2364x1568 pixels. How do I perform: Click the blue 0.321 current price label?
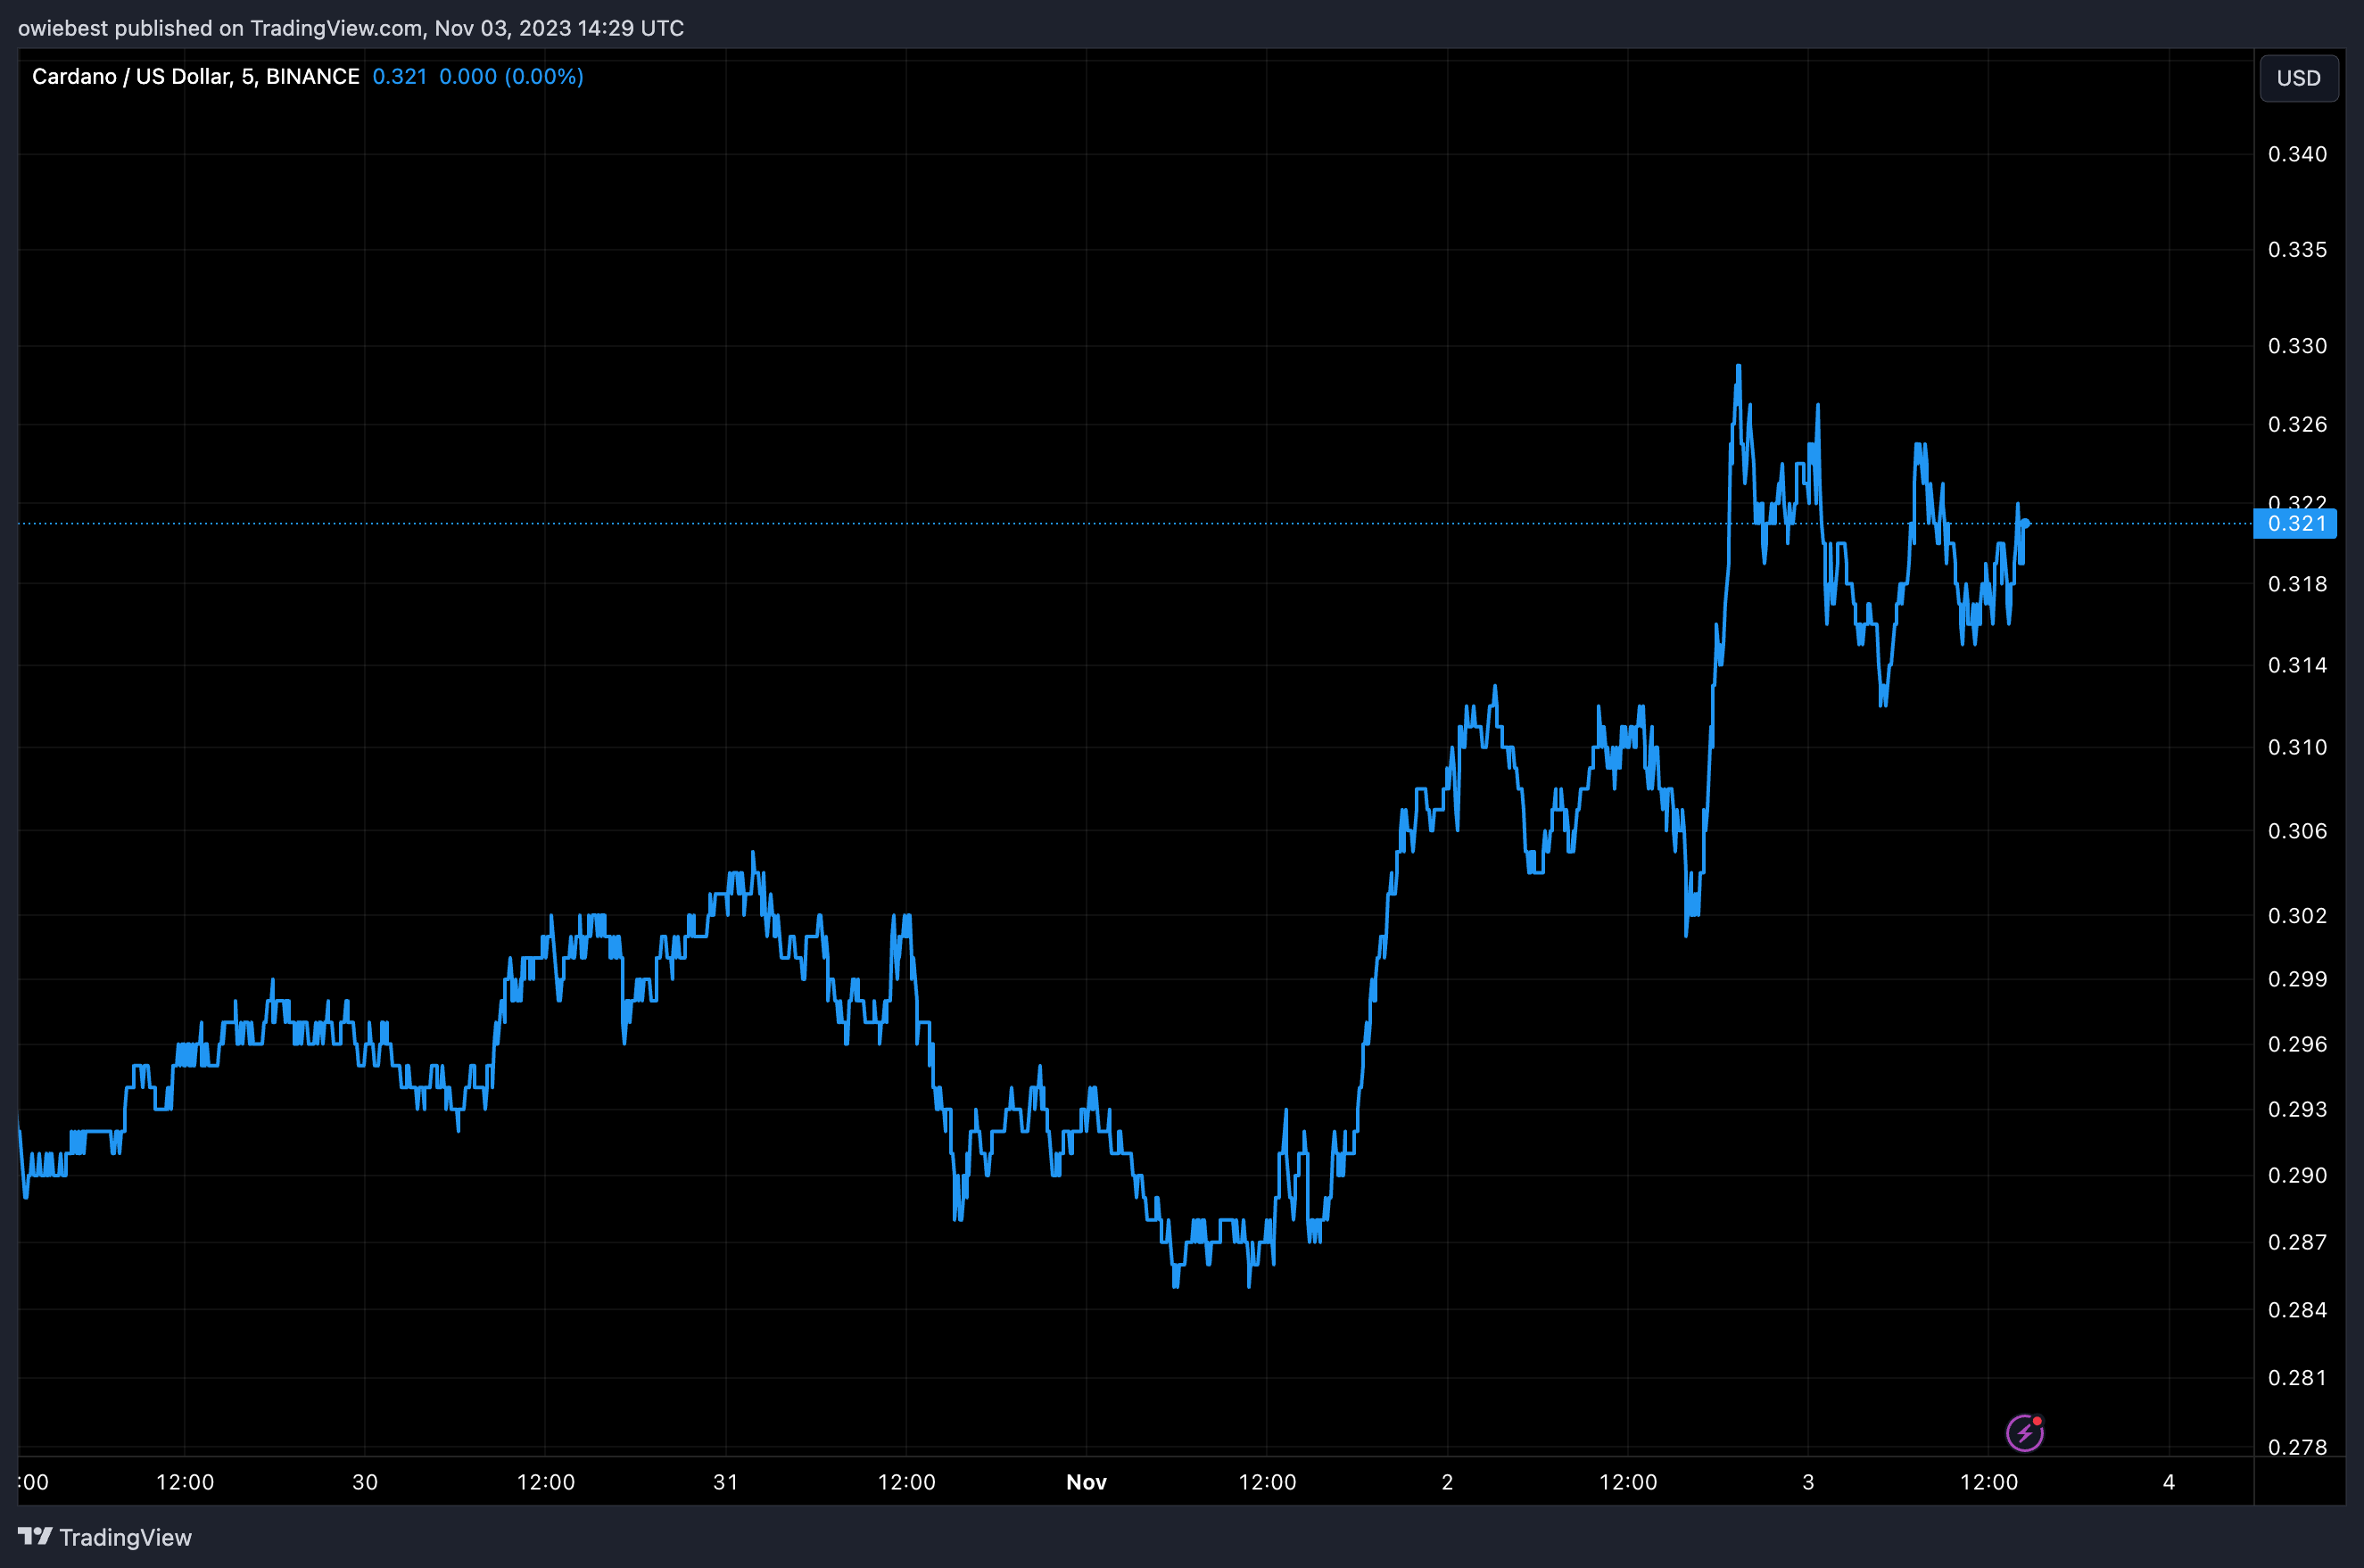[x=2295, y=523]
